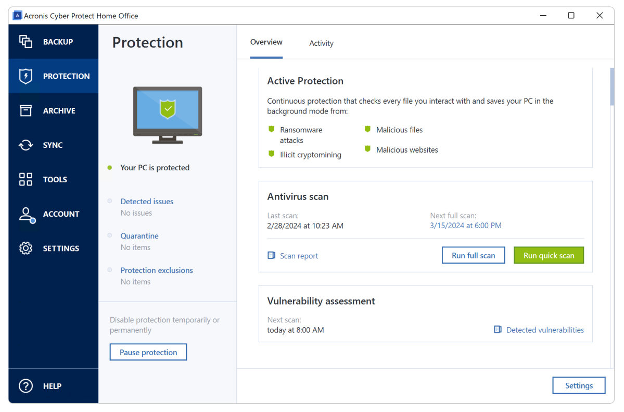This screenshot has width=624, height=412.
Task: Open the Archive section
Action: tap(26, 110)
